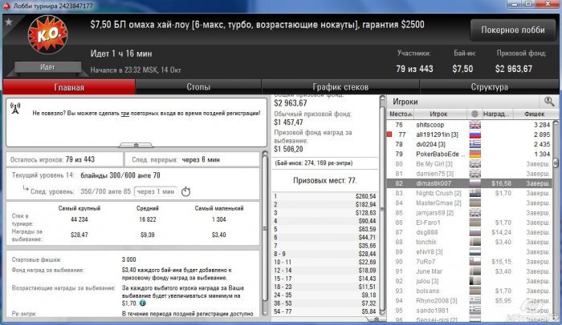Click PokerStars logo in window title bar
Screen dimensions: 562x325
point(6,6)
